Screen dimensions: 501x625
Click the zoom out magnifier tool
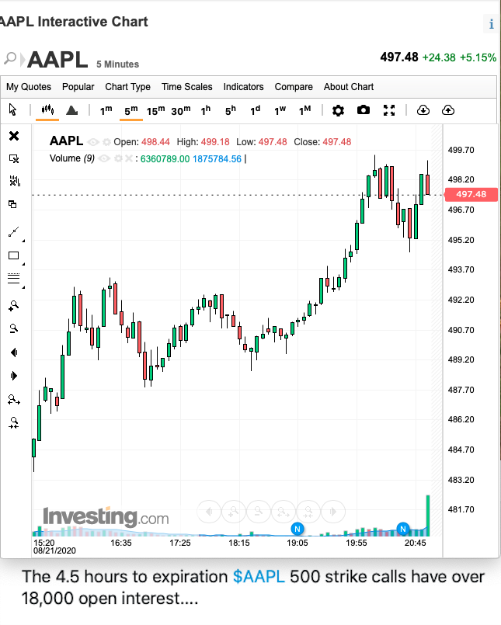pyautogui.click(x=13, y=328)
